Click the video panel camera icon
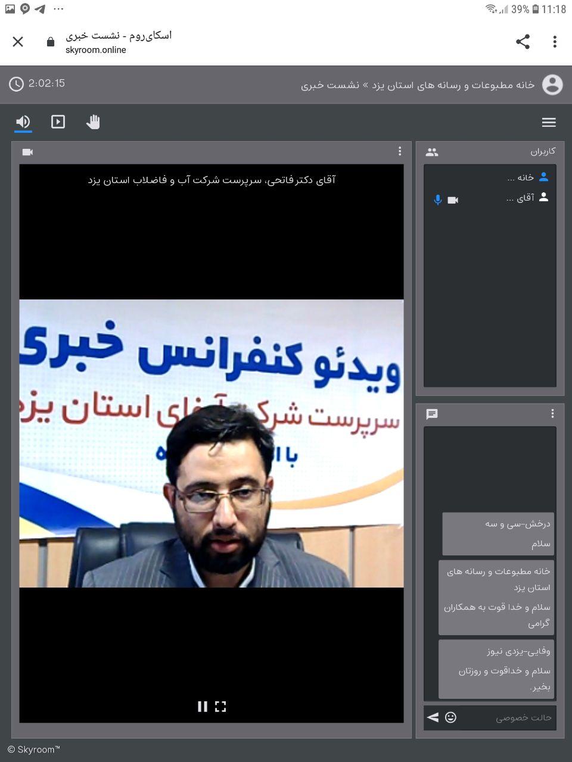This screenshot has width=572, height=762. pos(27,152)
